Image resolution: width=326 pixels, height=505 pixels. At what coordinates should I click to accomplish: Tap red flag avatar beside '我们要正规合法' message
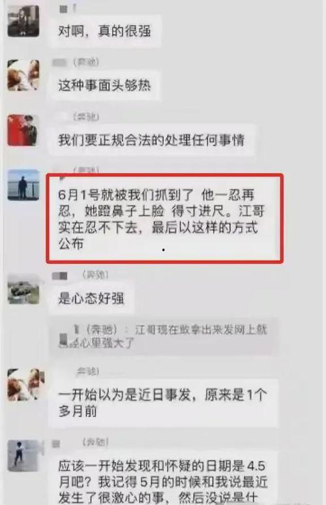click(x=23, y=130)
